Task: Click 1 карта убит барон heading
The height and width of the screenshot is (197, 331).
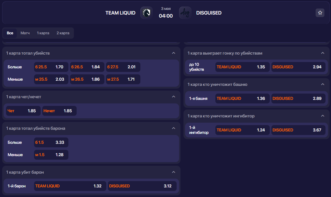Action: coord(25,172)
